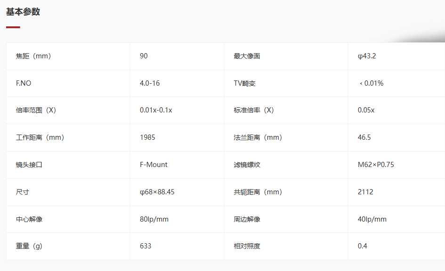
Task: Click the conjugate distance value 2112
Action: coord(365,192)
